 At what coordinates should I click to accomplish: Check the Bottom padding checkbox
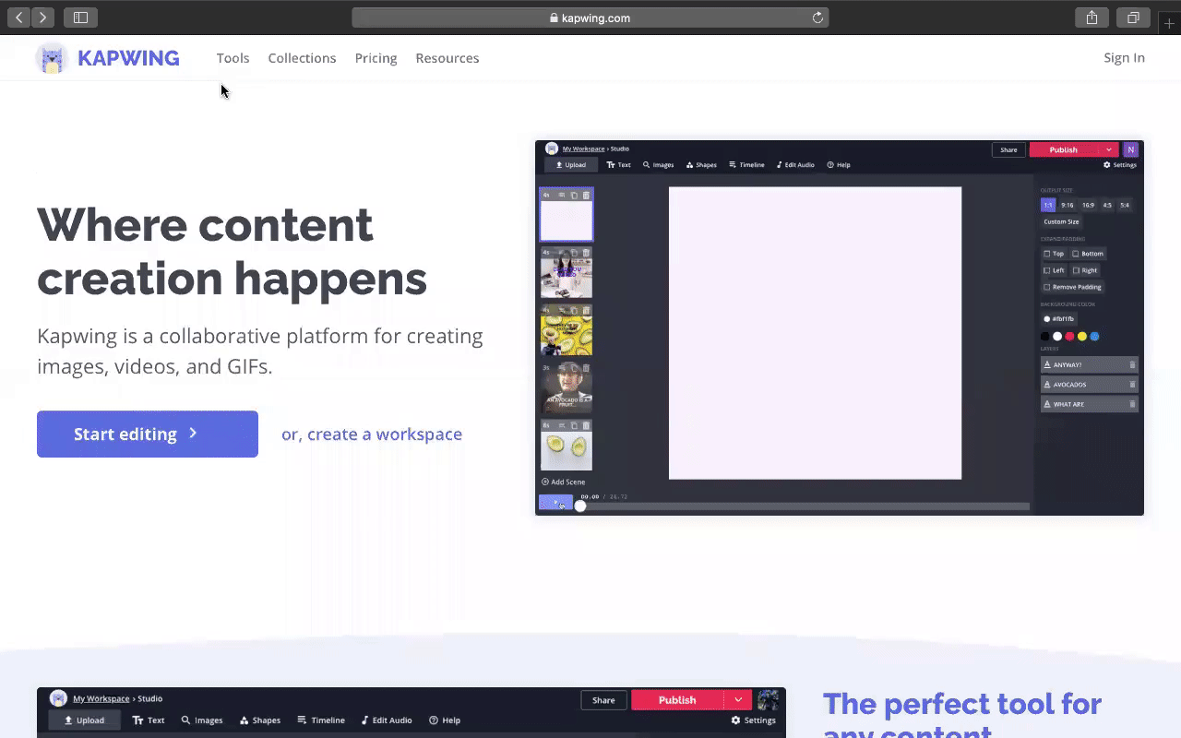1076,254
